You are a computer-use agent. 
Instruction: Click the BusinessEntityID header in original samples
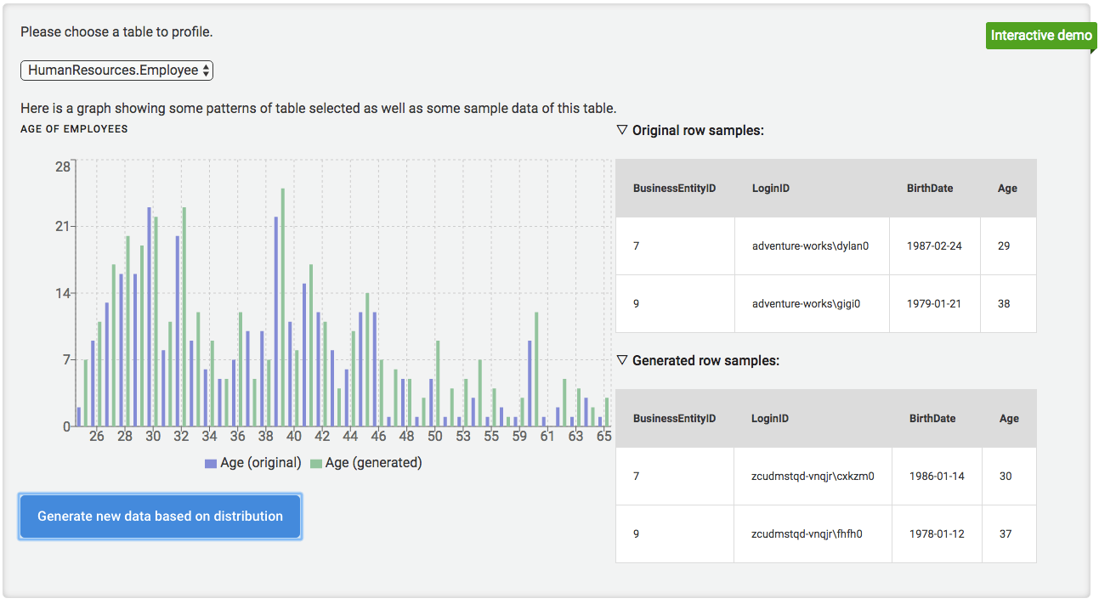click(x=675, y=189)
